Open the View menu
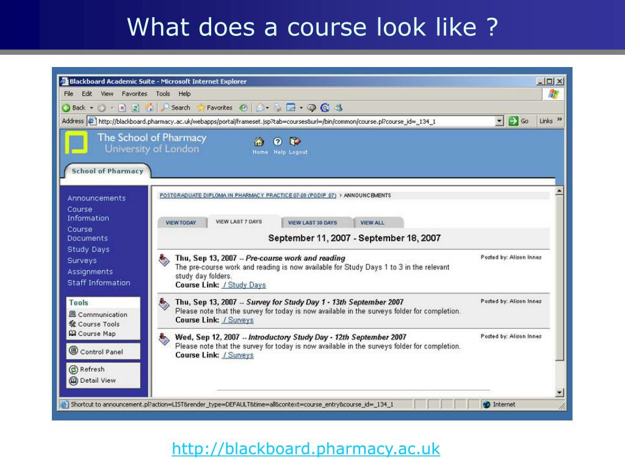The height and width of the screenshot is (468, 625). click(107, 94)
